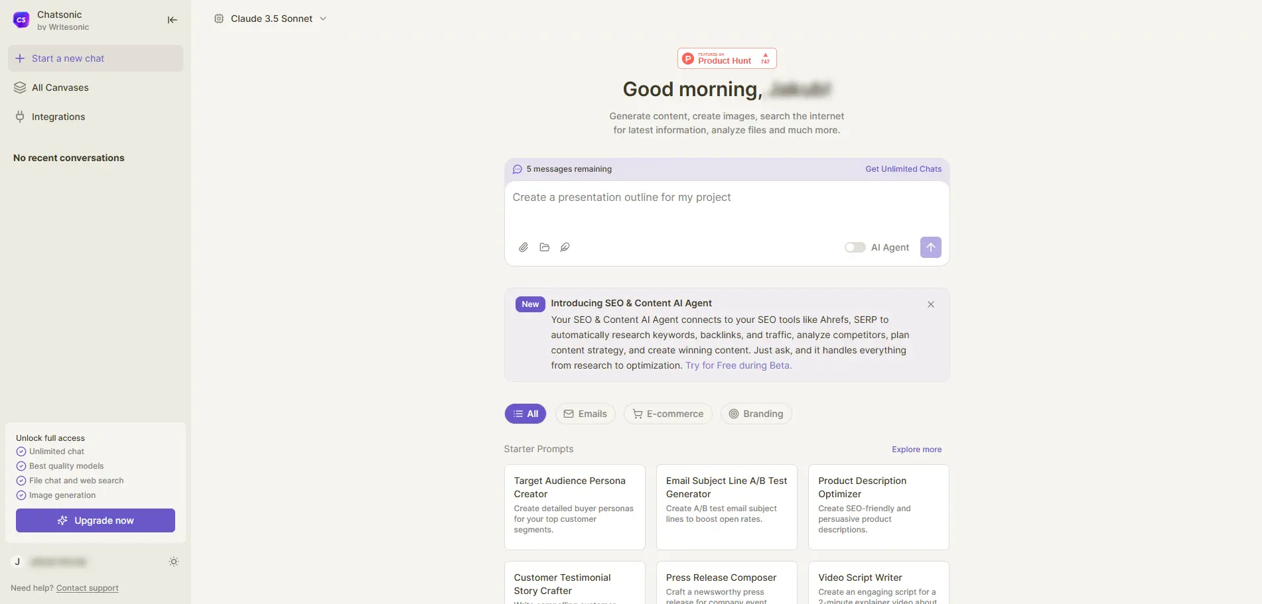Viewport: 1262px width, 604px height.
Task: Open Target Audience Persona Creator prompt
Action: coord(575,507)
